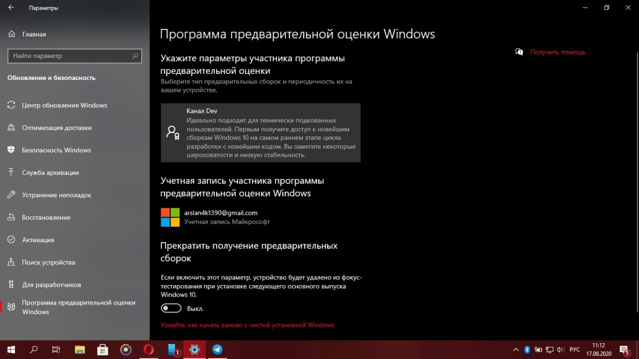Click the battery tray icon
This screenshot has width=639, height=359.
[x=538, y=350]
